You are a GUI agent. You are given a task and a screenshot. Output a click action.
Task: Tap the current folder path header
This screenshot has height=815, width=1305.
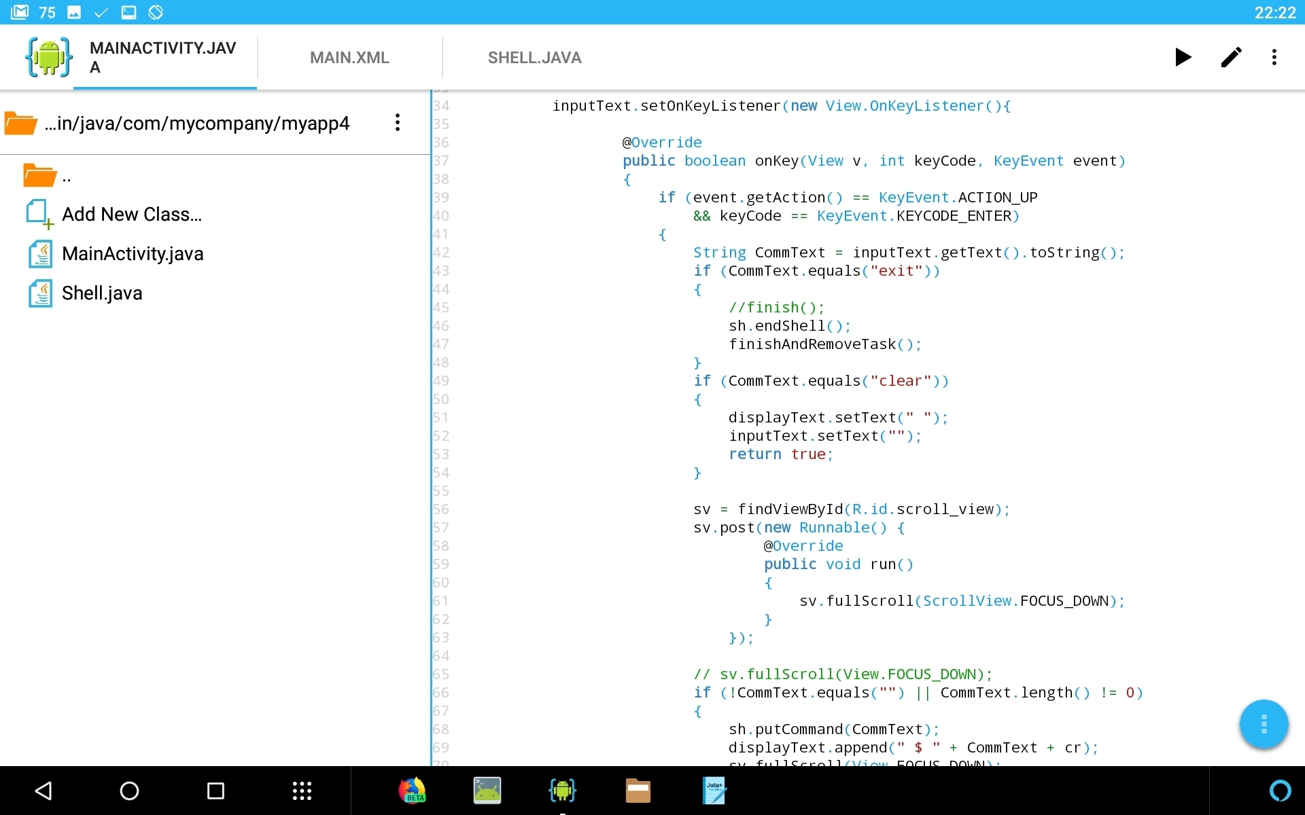point(197,124)
